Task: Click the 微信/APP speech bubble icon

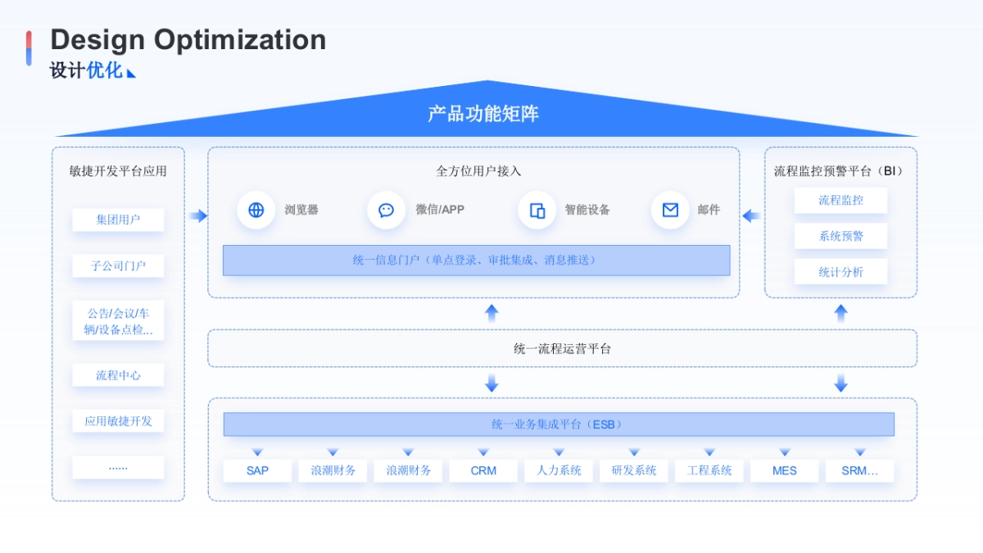Action: [x=385, y=211]
